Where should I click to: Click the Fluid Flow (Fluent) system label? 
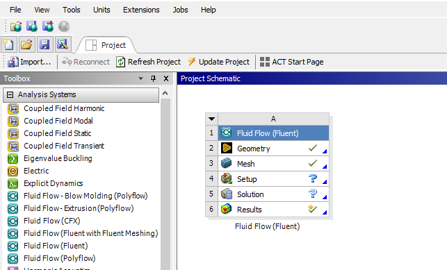268,226
